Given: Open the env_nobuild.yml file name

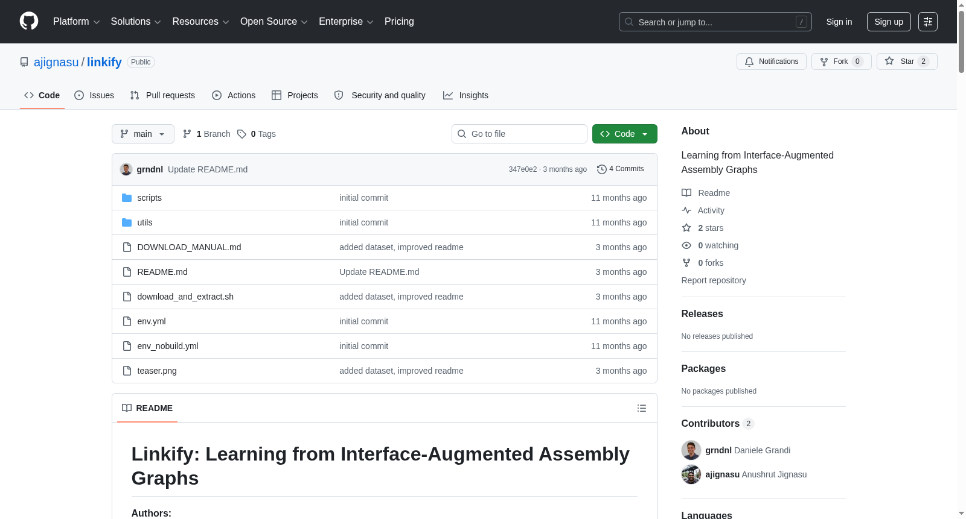Looking at the screenshot, I should [x=168, y=346].
